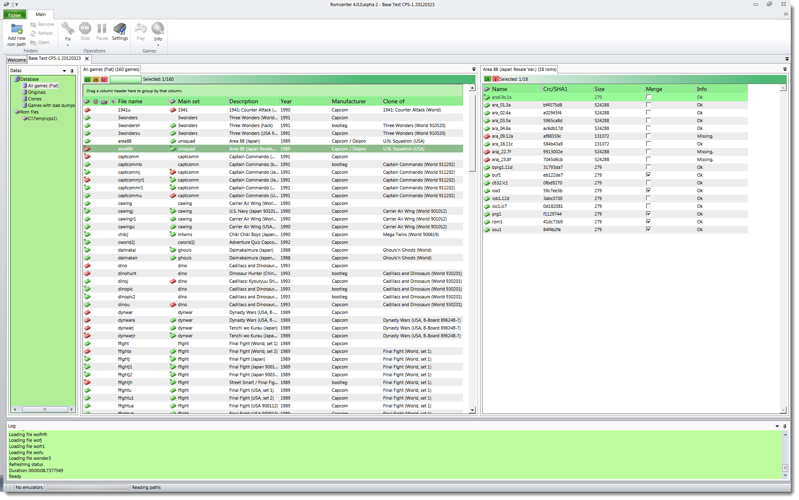Click the Database tree icon
This screenshot has height=500, width=799.
17,79
